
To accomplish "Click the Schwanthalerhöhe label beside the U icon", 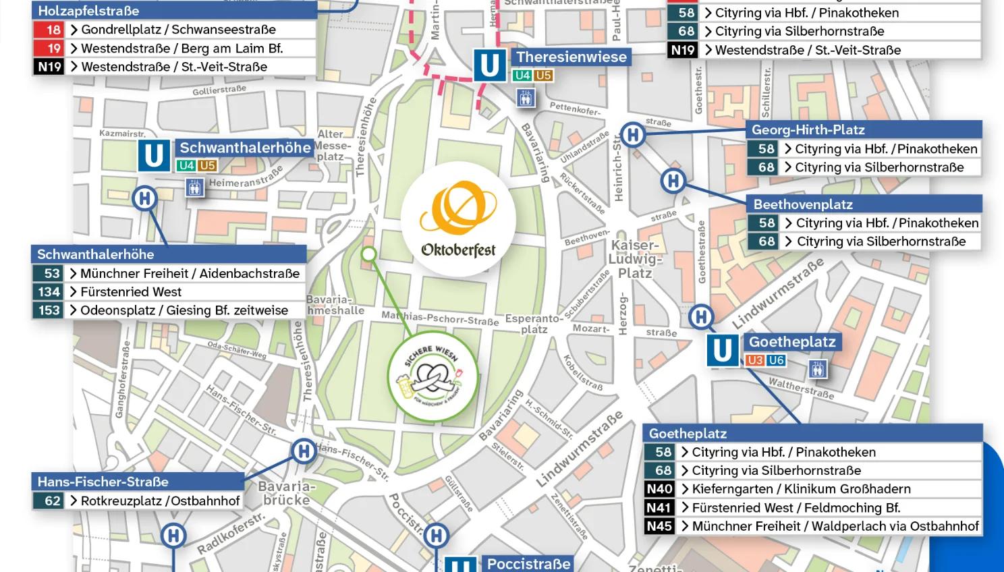I will tap(245, 148).
